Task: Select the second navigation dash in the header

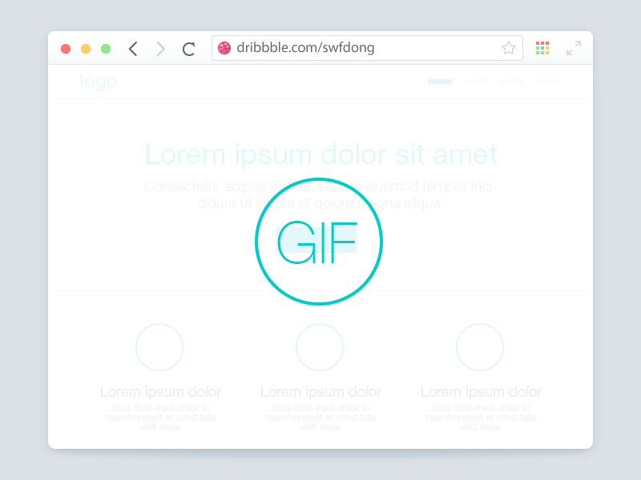Action: pos(476,82)
